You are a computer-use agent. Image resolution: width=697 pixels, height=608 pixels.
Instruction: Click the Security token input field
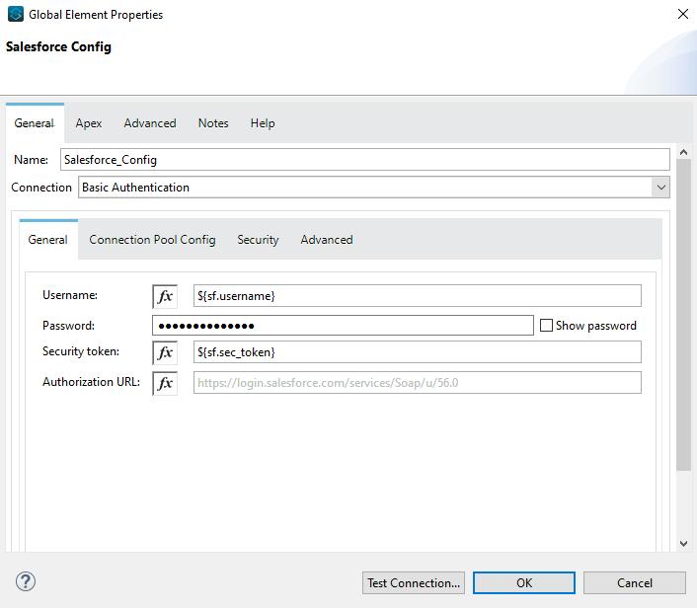(418, 352)
